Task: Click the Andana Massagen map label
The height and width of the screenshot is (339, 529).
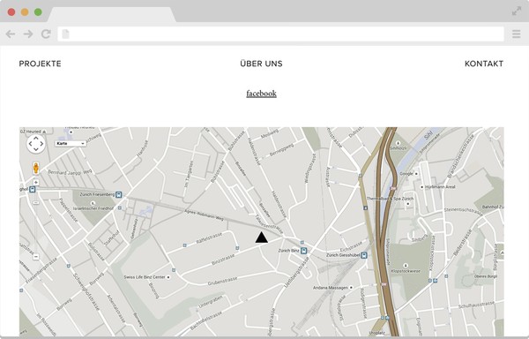Action: click(x=331, y=288)
